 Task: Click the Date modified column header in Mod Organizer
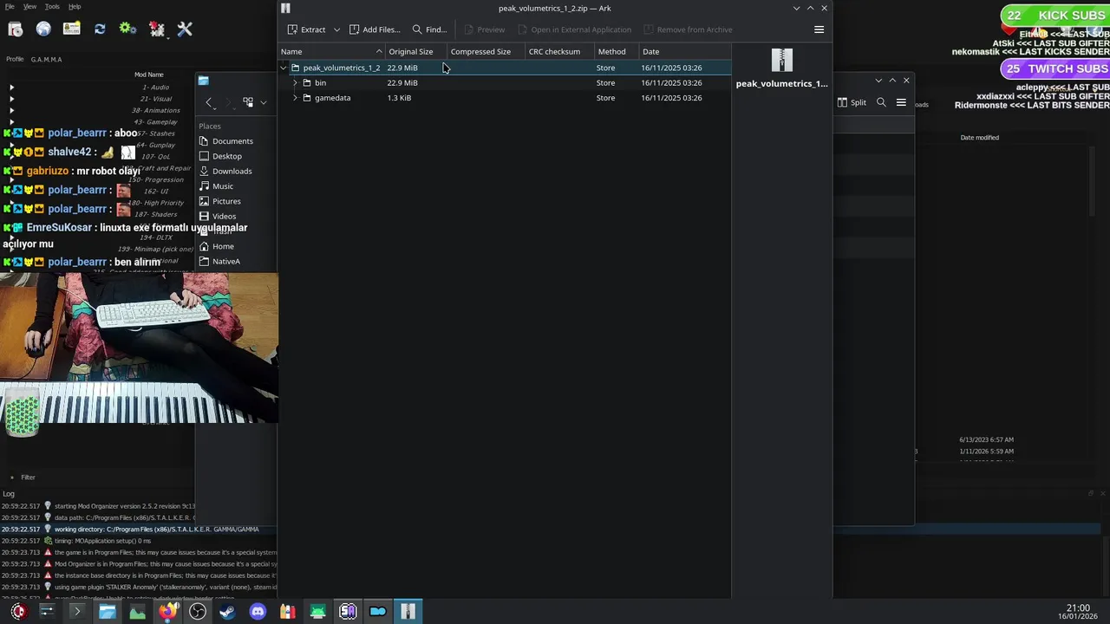979,138
